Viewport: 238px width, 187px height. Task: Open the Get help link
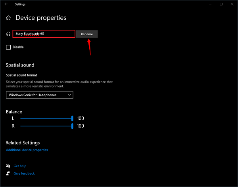pyautogui.click(x=20, y=166)
